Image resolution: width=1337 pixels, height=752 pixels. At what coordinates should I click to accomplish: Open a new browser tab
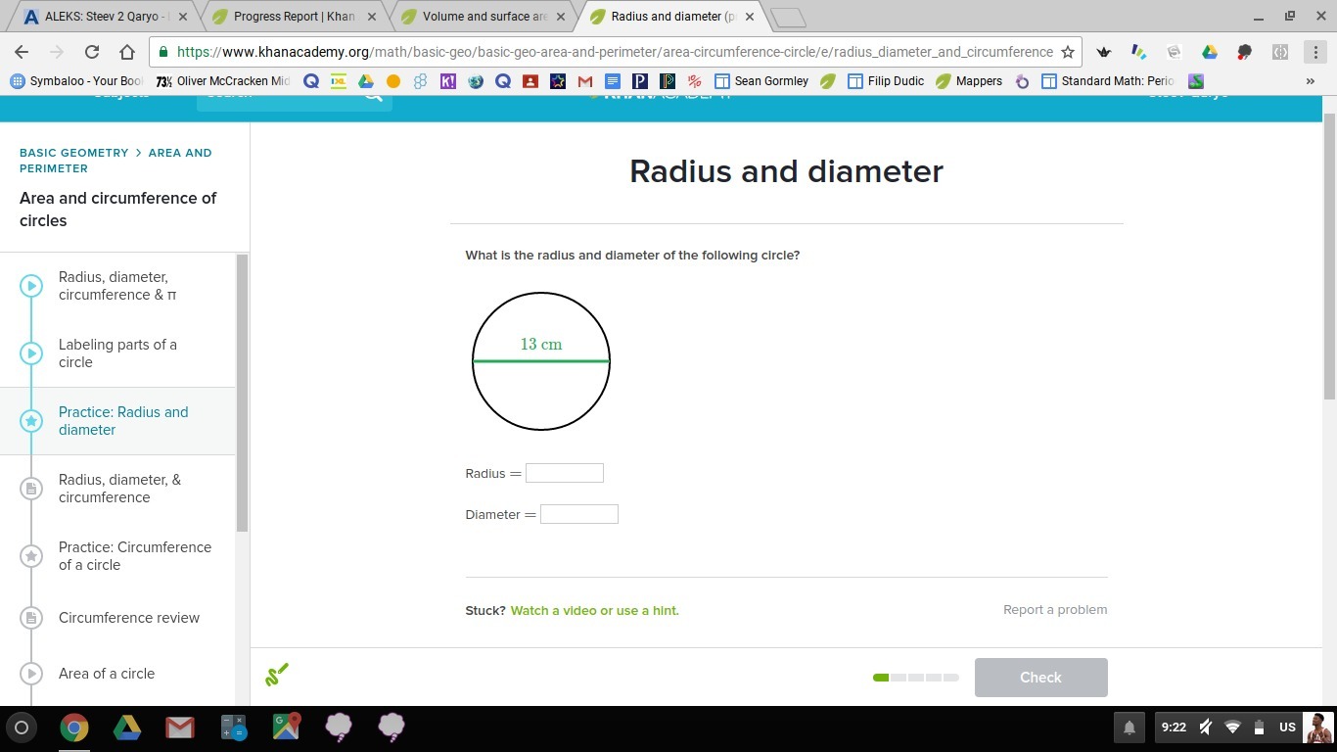pyautogui.click(x=788, y=18)
